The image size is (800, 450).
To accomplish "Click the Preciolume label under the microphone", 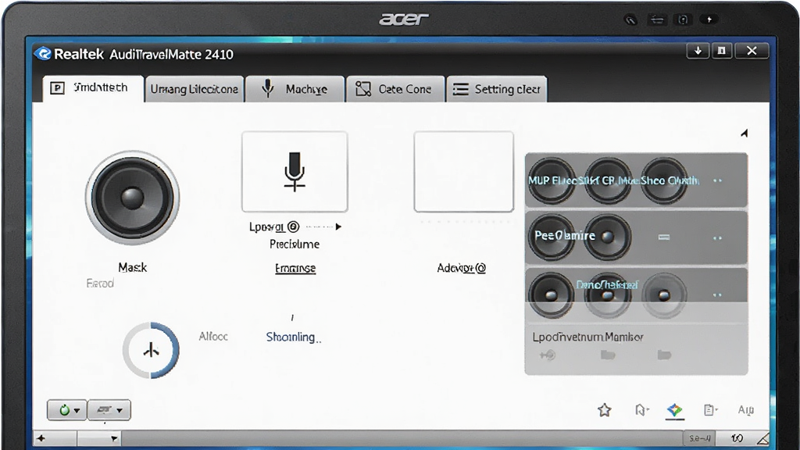I will tap(295, 244).
